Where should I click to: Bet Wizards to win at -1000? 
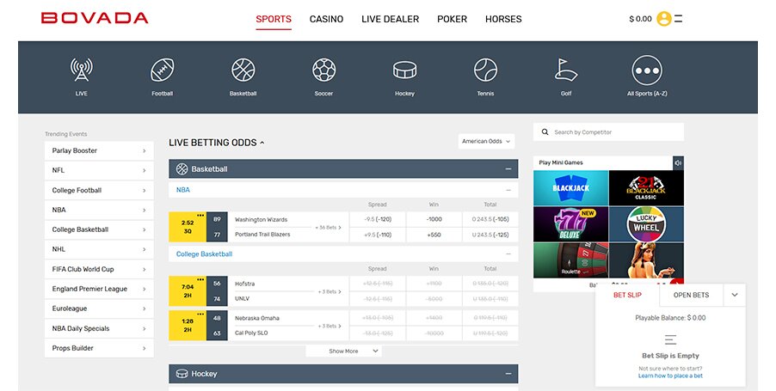(434, 219)
